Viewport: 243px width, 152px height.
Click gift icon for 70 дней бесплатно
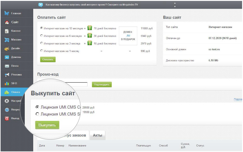(x=90, y=28)
